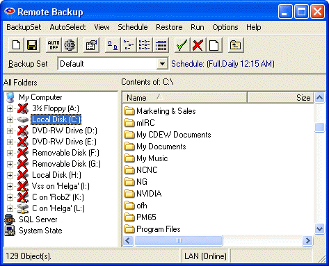Select the My Computer tree node
329x266 pixels.
pyautogui.click(x=40, y=97)
